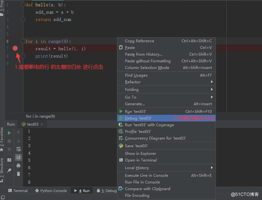The height and width of the screenshot is (200, 262).
Task: Click the trash Clear All icon
Action: (18, 174)
